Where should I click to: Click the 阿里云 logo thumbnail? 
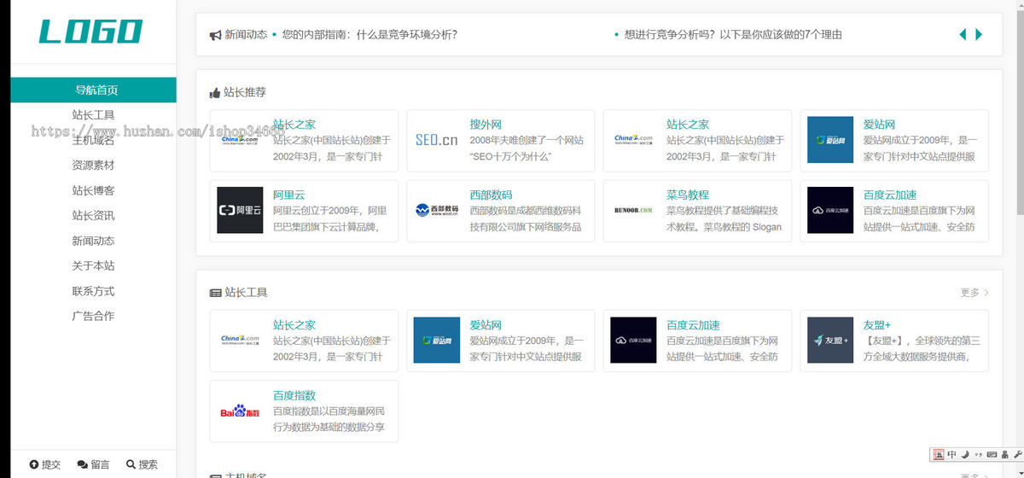point(240,210)
